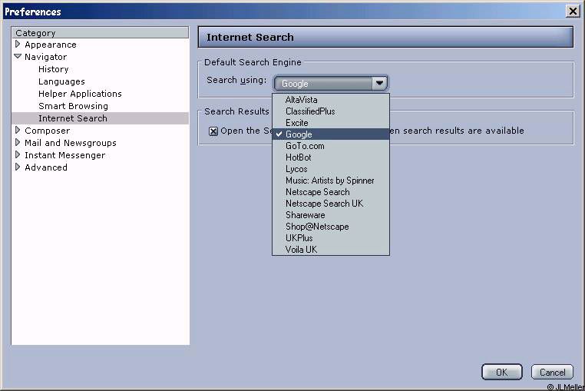Expand the Advanced category
This screenshot has height=391, width=585.
(18, 167)
